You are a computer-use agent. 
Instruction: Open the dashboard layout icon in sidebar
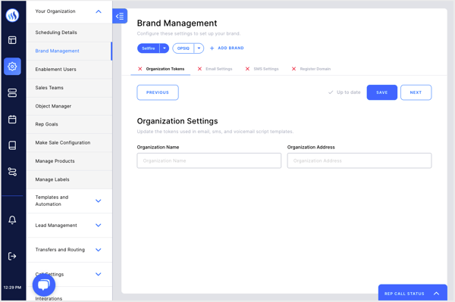[x=12, y=40]
